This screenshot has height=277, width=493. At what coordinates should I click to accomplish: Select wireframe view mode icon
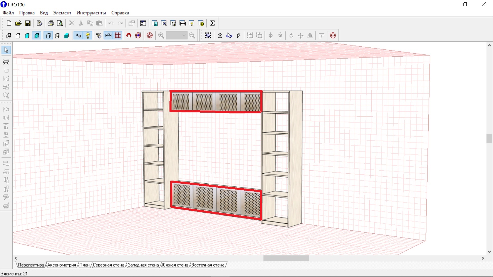pos(9,36)
